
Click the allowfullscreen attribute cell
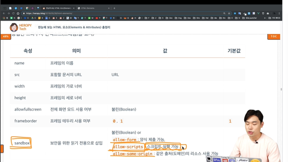pos(28,109)
